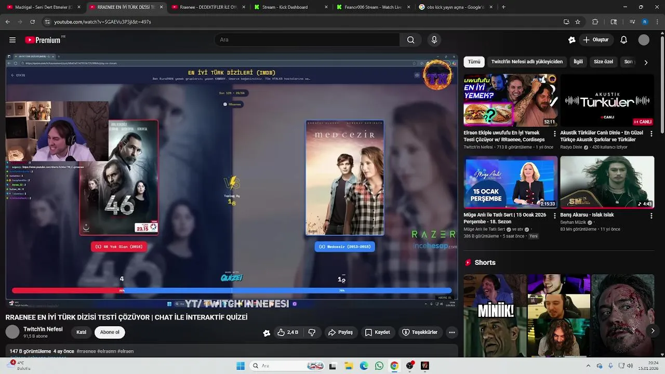Open the YouTube account avatar menu
Screen dimensions: 665x374
pyautogui.click(x=644, y=40)
